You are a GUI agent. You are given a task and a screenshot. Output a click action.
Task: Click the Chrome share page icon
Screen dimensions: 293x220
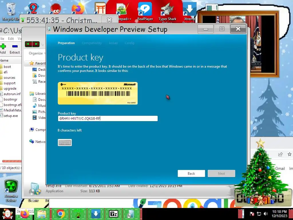(x=280, y=154)
